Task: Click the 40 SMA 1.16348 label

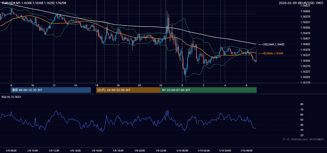Action: click(x=271, y=53)
